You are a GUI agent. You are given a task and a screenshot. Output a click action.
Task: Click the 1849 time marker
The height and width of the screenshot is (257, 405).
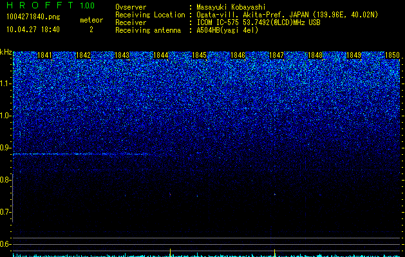point(354,55)
